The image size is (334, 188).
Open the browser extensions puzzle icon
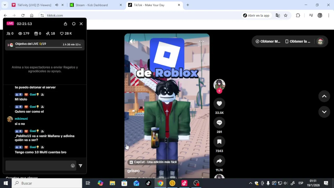(x=298, y=15)
